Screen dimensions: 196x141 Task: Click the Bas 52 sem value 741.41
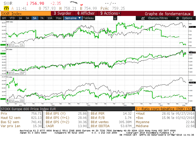36,122
